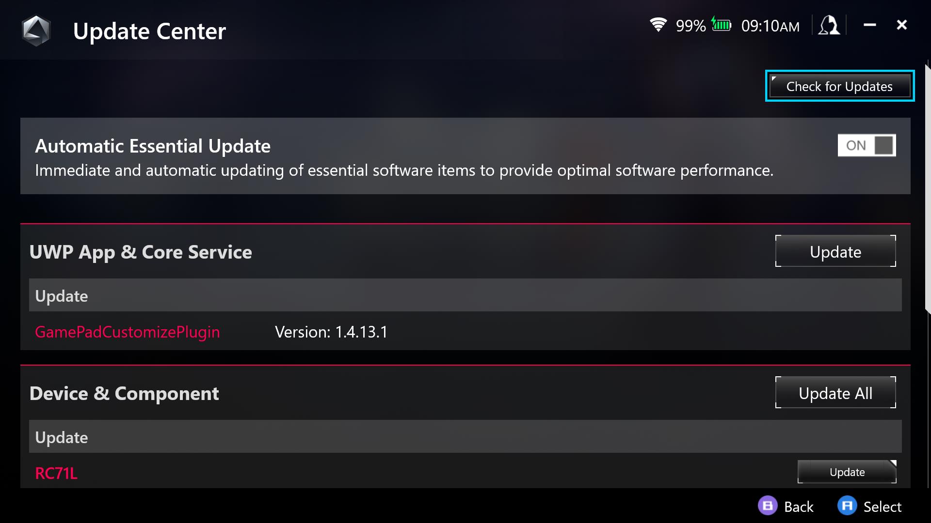The image size is (931, 523).
Task: Click Check for Updates button
Action: click(x=839, y=86)
